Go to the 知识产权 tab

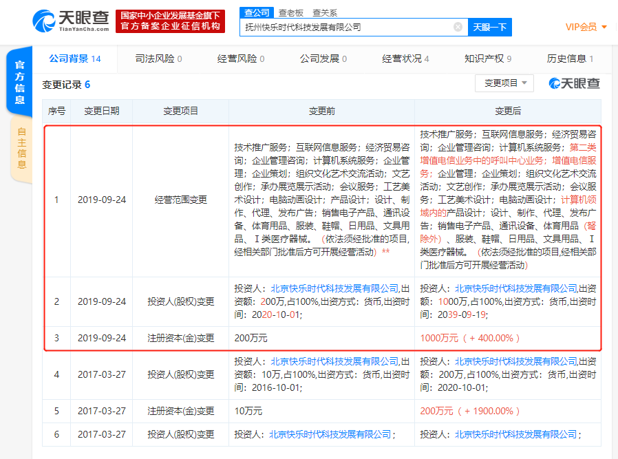pos(487,59)
